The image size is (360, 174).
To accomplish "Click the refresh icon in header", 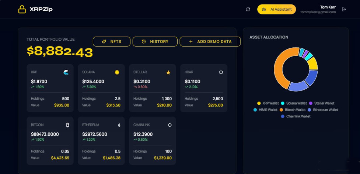I will tap(248, 10).
